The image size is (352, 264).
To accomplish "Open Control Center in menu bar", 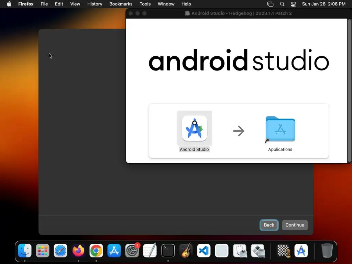I will 294,4.
